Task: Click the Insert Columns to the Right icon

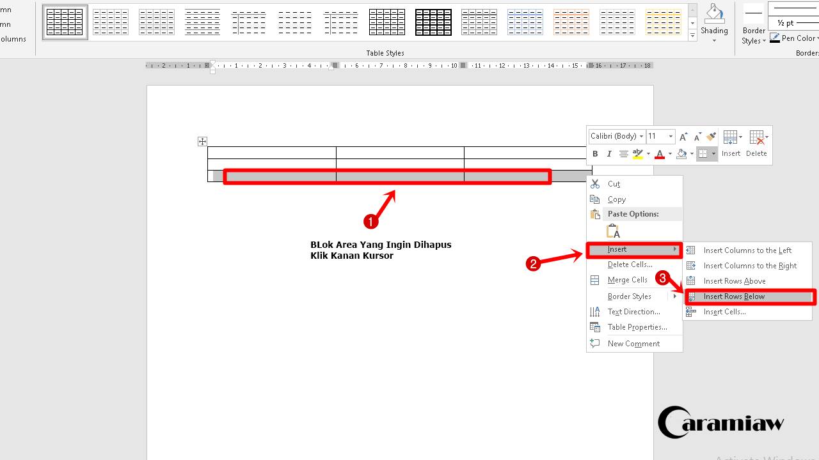Action: pyautogui.click(x=691, y=266)
